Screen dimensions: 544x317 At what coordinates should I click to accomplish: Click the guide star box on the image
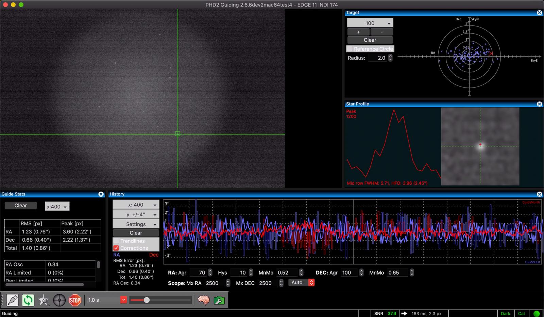tap(177, 134)
